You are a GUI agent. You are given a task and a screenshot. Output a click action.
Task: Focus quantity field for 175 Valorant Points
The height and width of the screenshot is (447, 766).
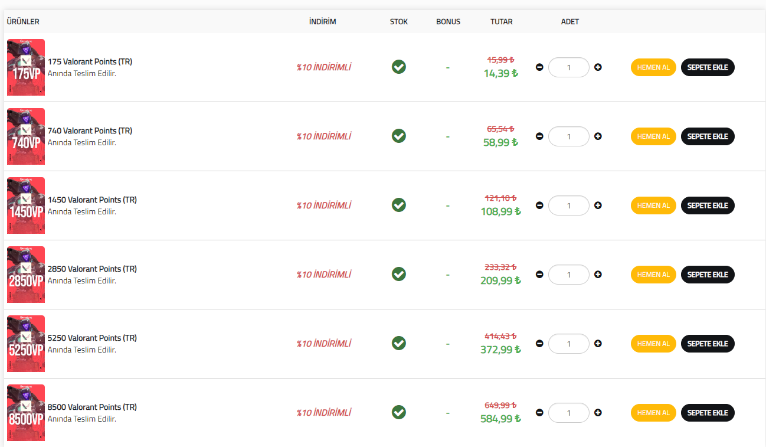pos(569,67)
